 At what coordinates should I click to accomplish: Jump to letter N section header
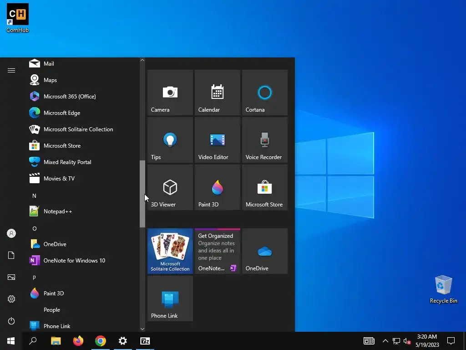point(34,196)
